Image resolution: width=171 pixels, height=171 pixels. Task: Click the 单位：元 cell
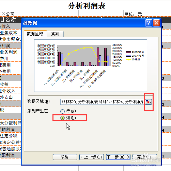pyautogui.click(x=133, y=14)
